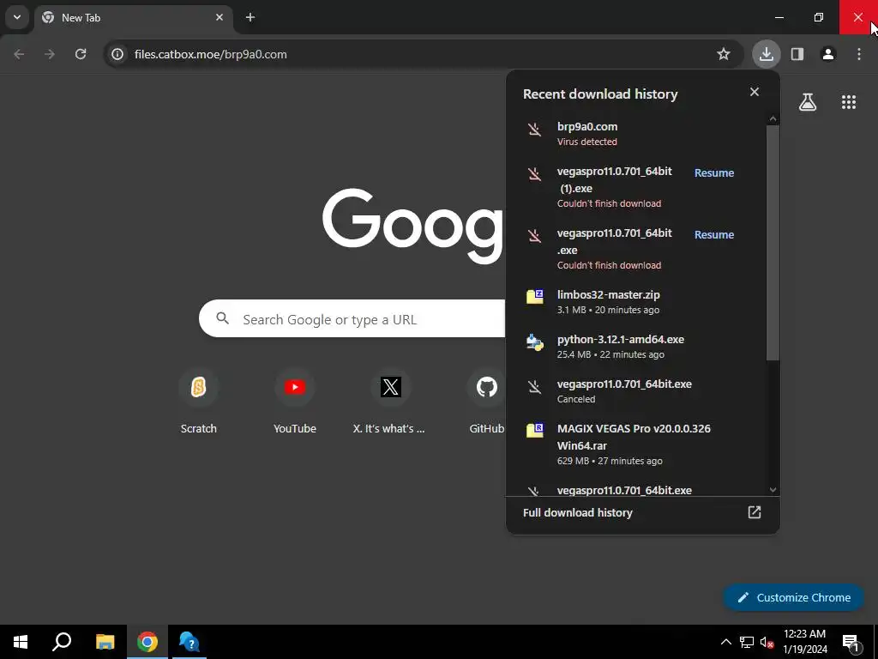Select the New Tab browser tab
The height and width of the screenshot is (659, 878).
tap(133, 17)
